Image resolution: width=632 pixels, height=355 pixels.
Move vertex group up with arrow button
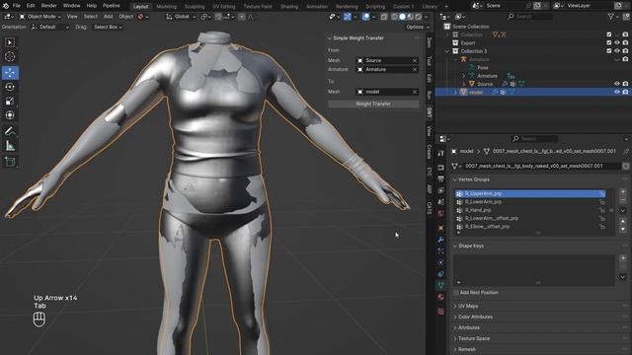click(x=623, y=221)
